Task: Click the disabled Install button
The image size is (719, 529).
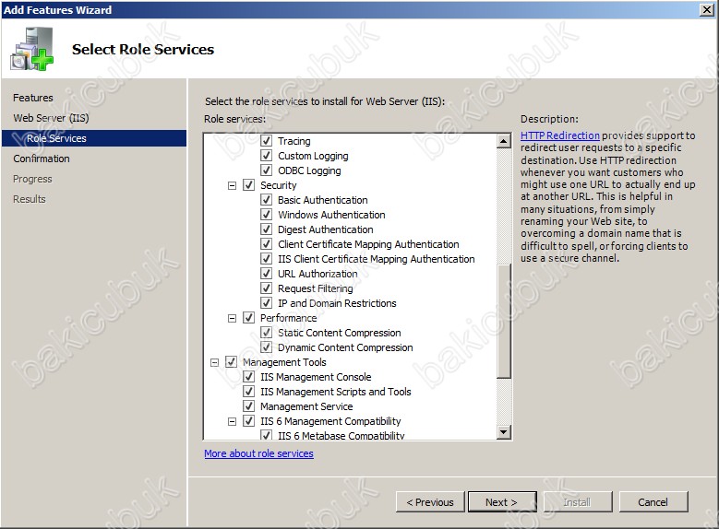Action: coord(577,502)
